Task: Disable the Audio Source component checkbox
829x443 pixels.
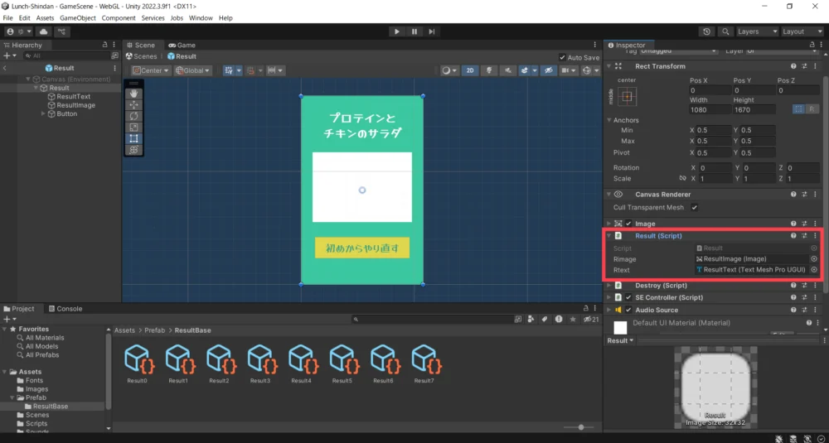Action: tap(628, 310)
